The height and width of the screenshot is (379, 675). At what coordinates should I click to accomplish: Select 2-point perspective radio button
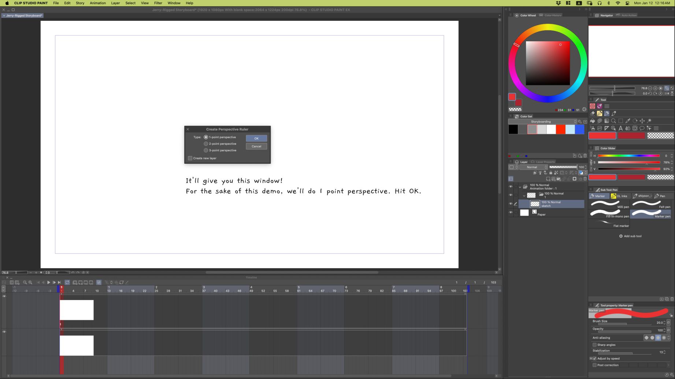(206, 144)
